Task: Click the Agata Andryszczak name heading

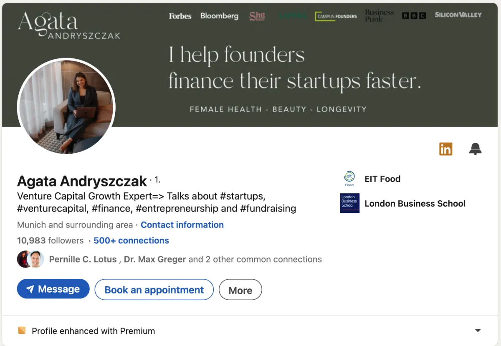Action: coord(82,181)
